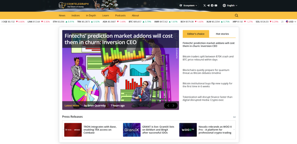The image size is (297, 144).
Task: Click the US flag currency icon
Action: (x=287, y=22)
